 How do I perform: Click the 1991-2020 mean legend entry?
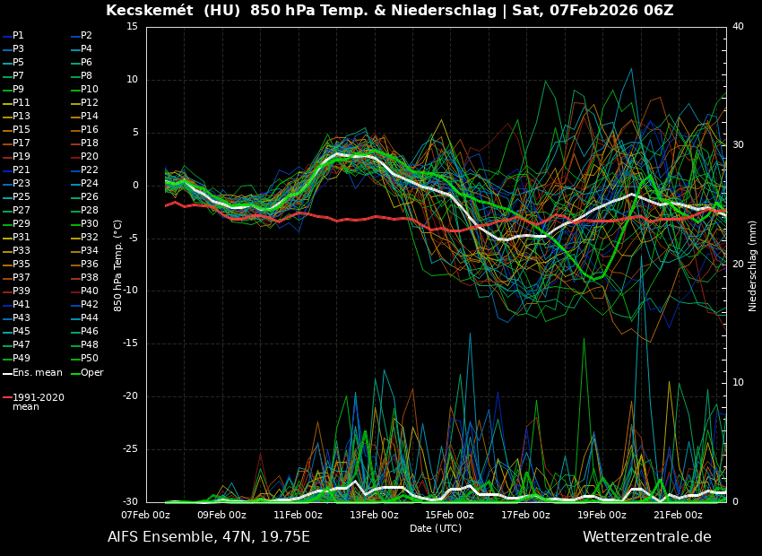[x=38, y=402]
